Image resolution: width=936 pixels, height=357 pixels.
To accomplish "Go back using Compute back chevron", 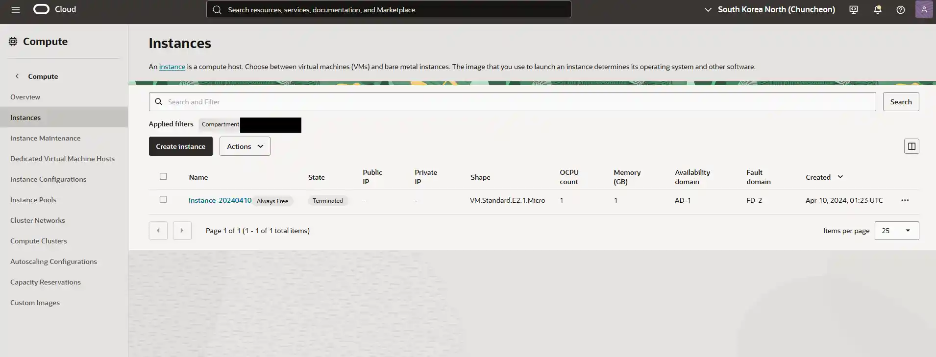I will [x=17, y=76].
